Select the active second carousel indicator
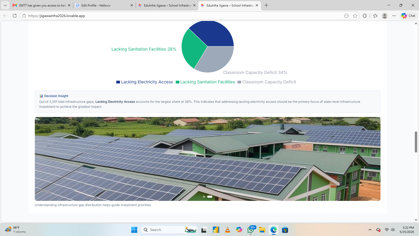 [210, 197]
